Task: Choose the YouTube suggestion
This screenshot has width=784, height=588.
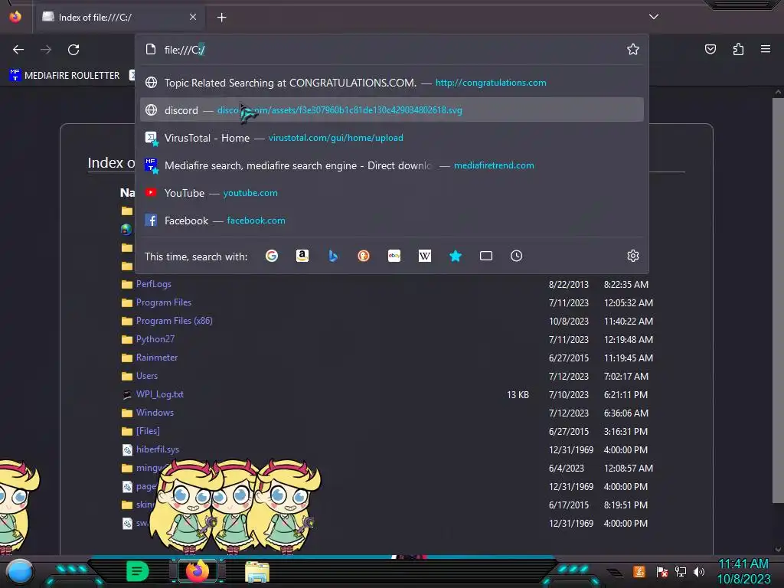Action: pyautogui.click(x=391, y=192)
